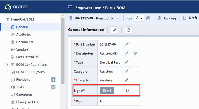
Task: Edit the Lifecycle field pencil
Action: tap(127, 80)
